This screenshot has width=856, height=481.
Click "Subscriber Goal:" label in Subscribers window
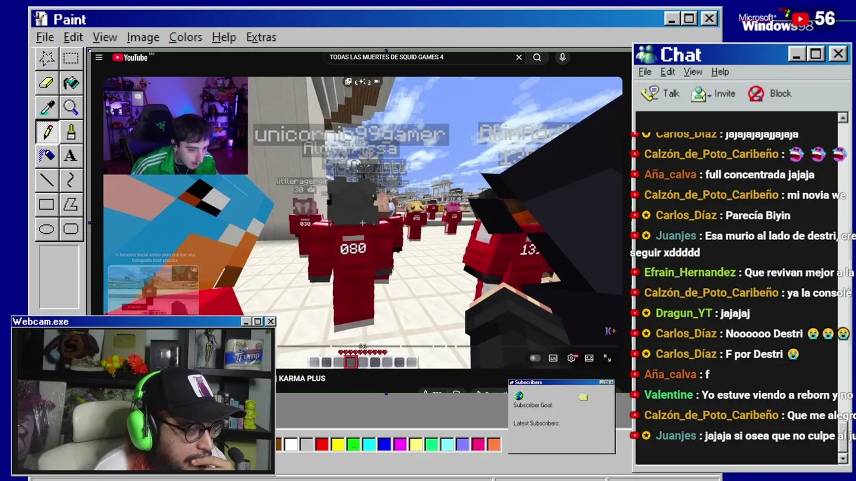pos(533,406)
